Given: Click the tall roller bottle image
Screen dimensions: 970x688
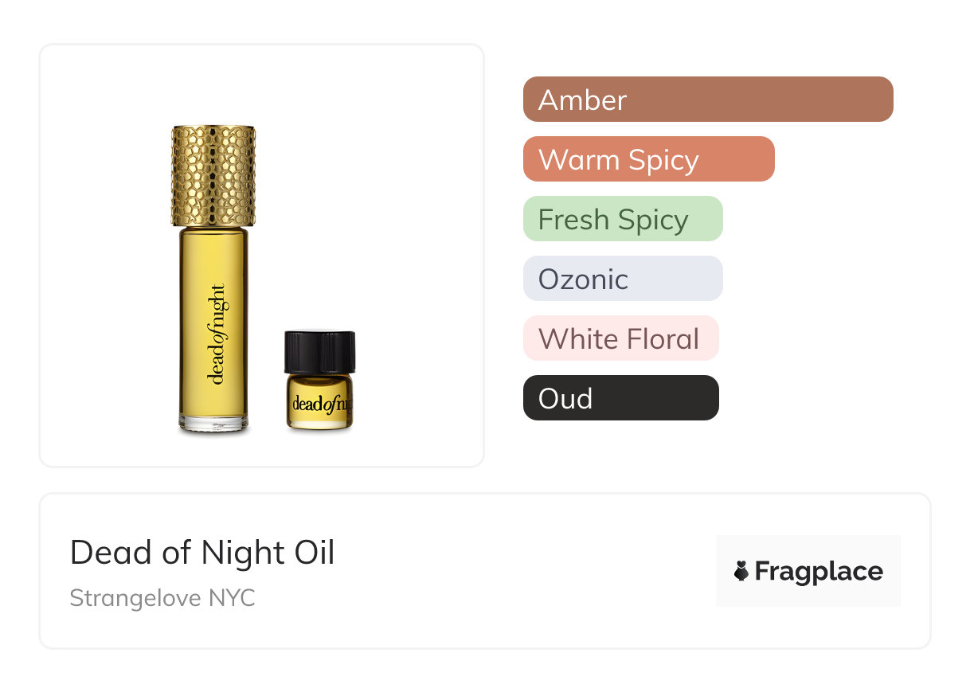Looking at the screenshot, I should click(x=213, y=279).
